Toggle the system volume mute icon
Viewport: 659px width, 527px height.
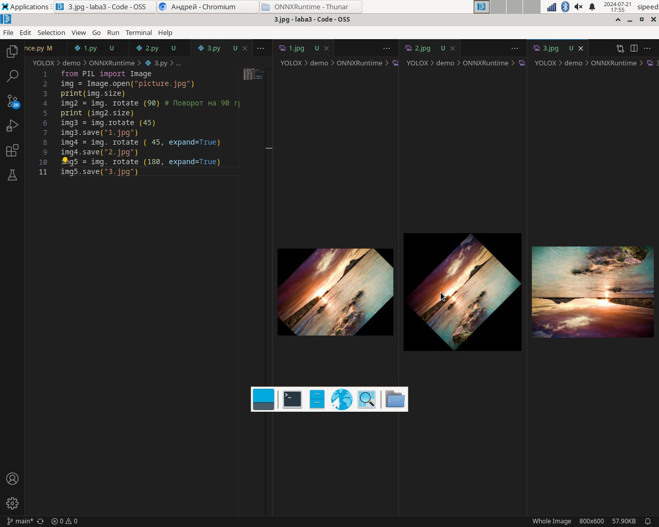[578, 7]
